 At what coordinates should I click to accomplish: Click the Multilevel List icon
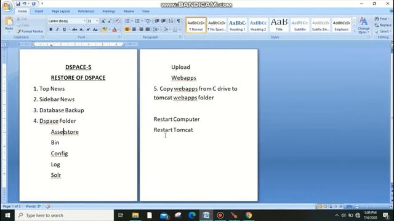coord(147,21)
